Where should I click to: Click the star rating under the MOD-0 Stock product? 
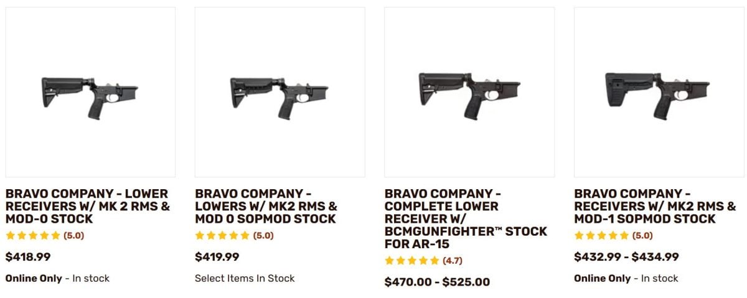[x=33, y=236]
